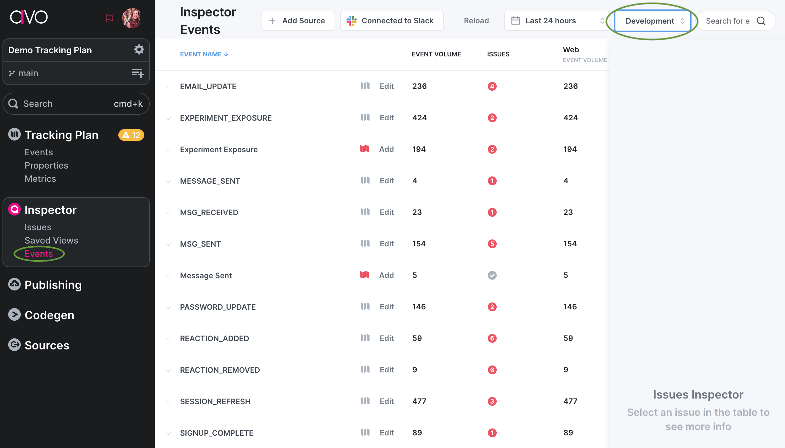Click the Add Source button

[298, 20]
